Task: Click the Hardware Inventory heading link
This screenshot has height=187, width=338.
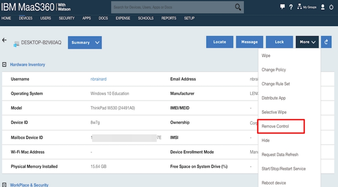Action: pos(27,64)
